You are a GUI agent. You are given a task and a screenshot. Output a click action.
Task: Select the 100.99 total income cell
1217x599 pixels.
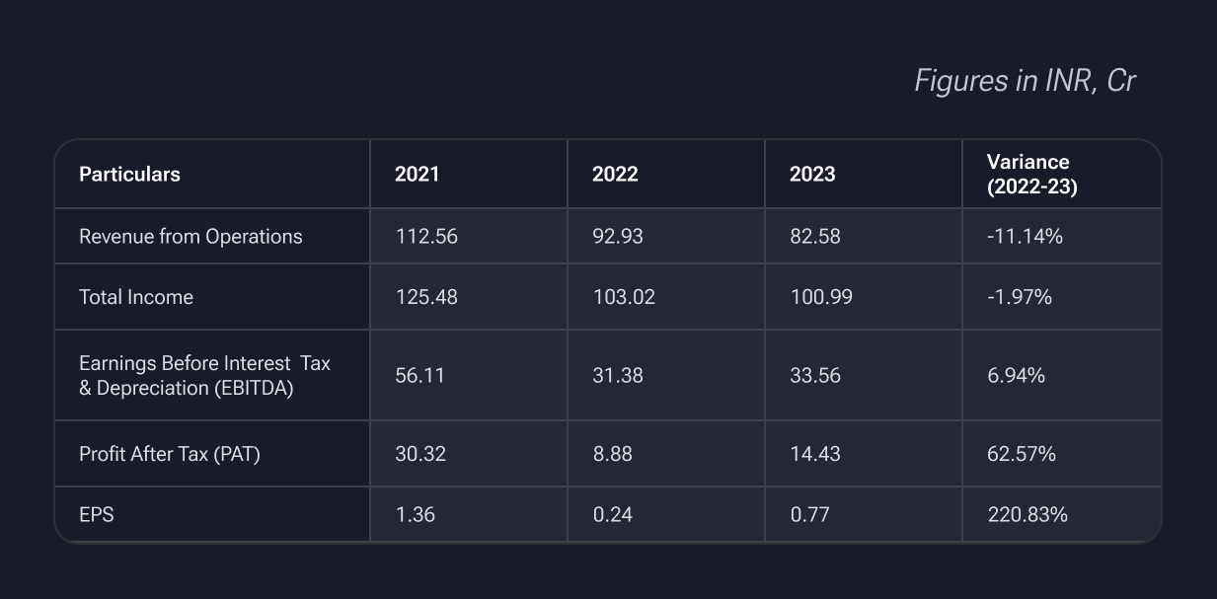click(821, 297)
